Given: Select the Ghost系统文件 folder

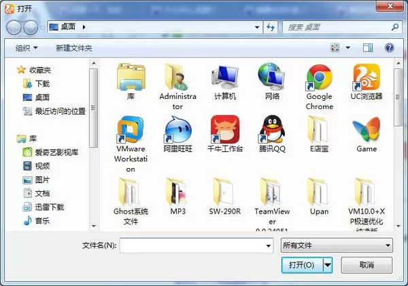Looking at the screenshot, I should tap(130, 192).
